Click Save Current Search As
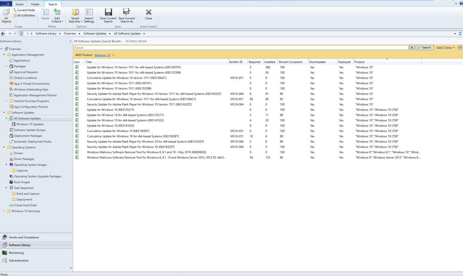Screen dimensions: 463x276 coord(127,16)
